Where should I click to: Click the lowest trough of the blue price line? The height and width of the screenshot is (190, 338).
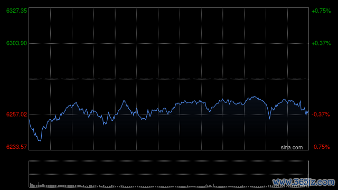click(x=40, y=141)
